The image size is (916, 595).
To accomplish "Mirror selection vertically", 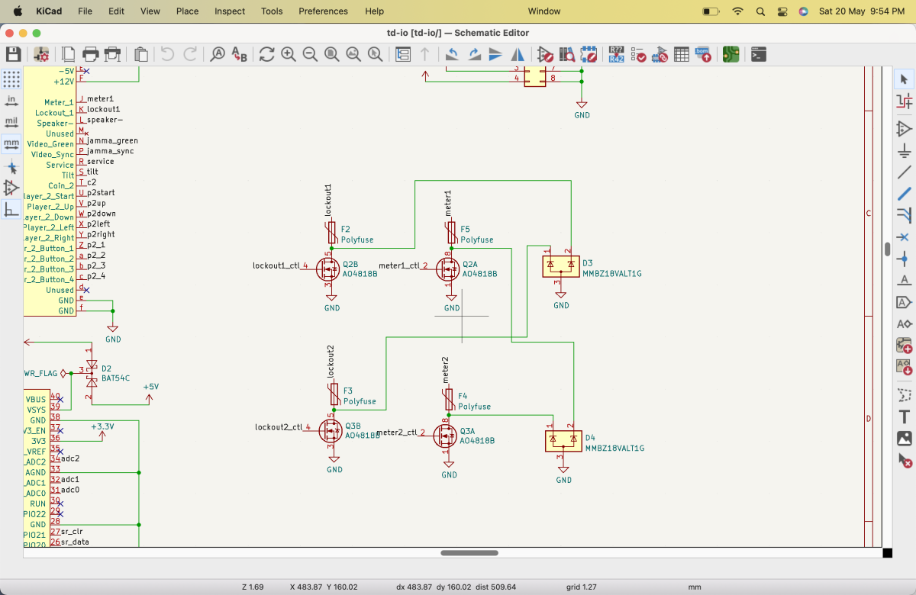I will [496, 54].
